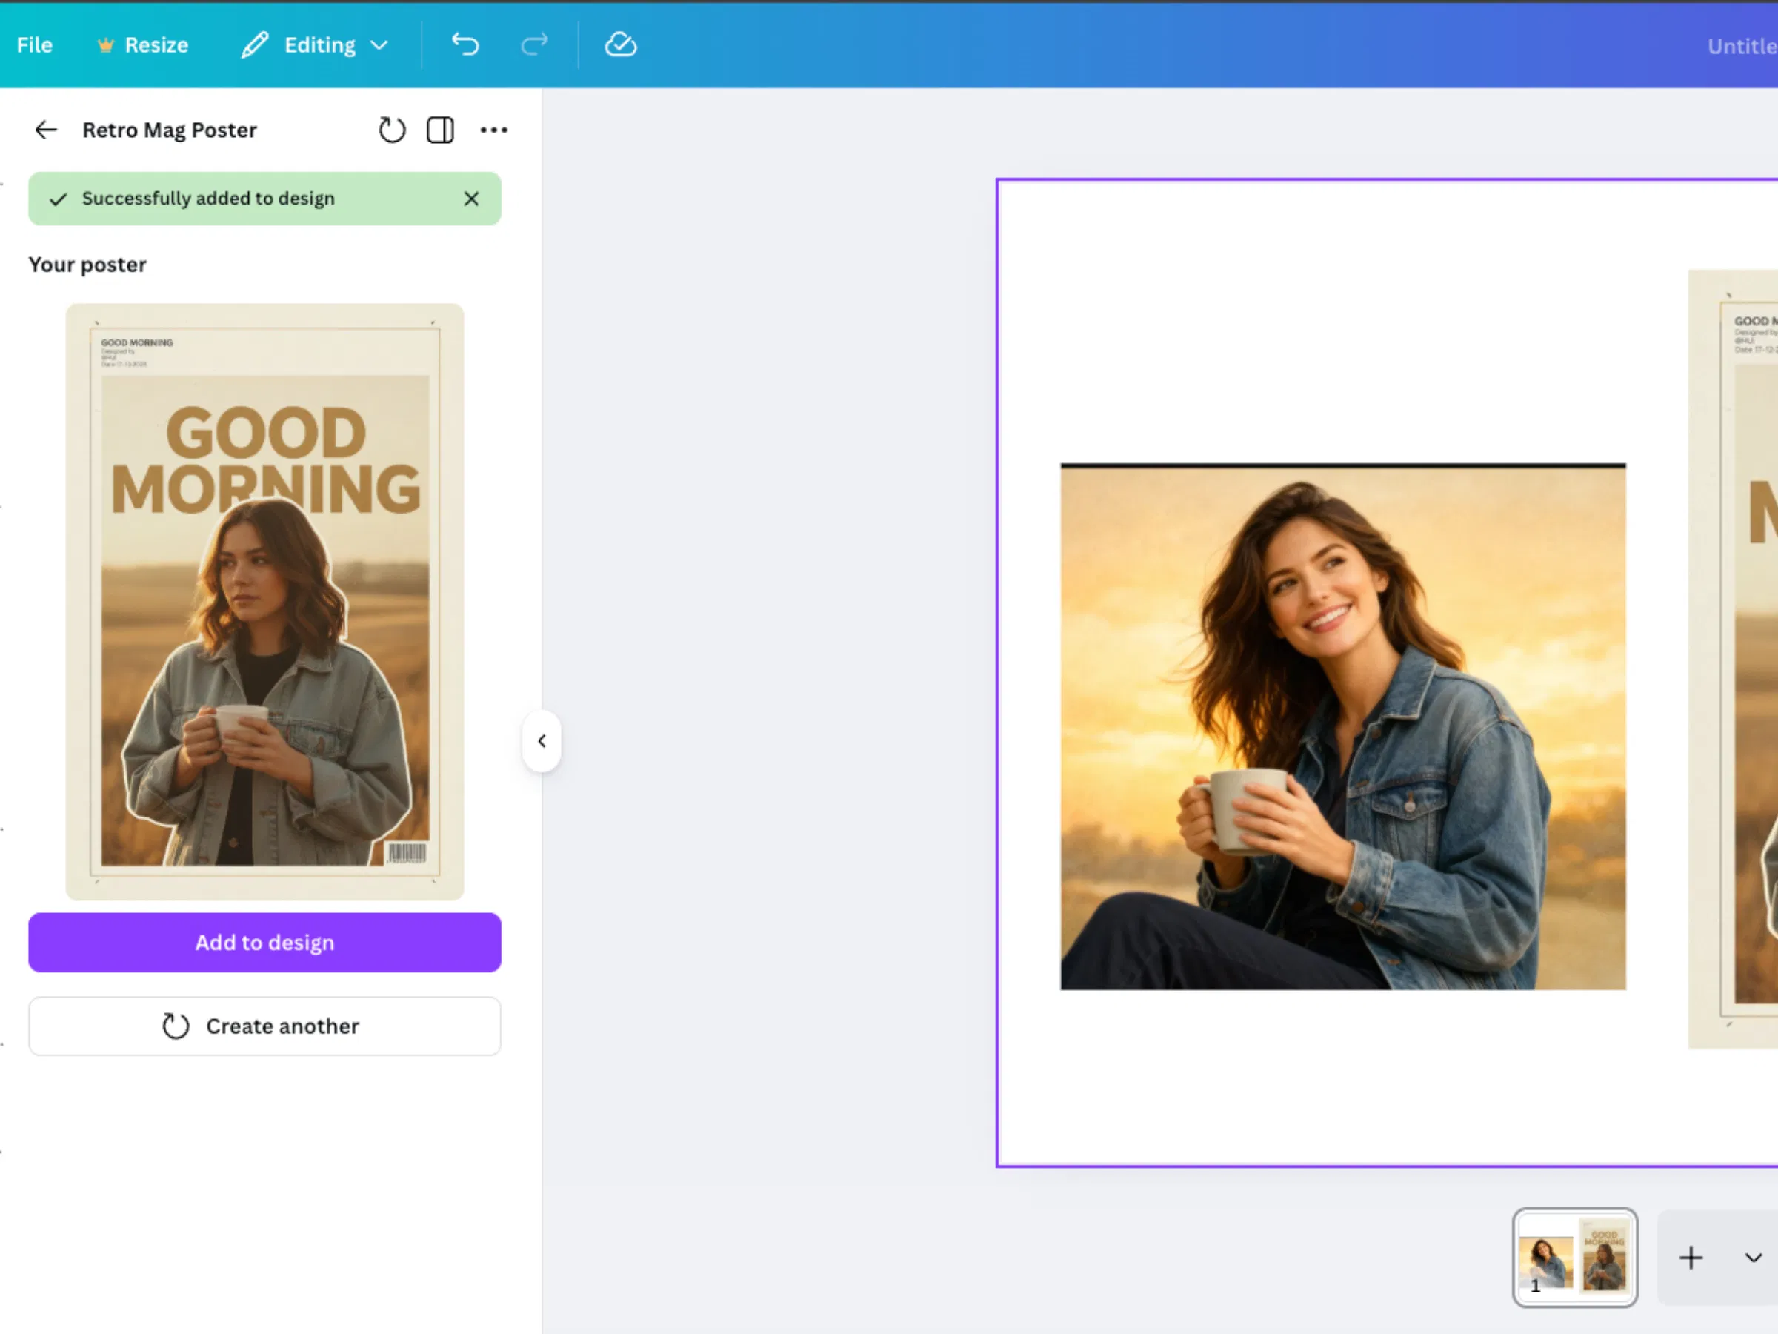Add a new page with plus icon
Image resolution: width=1778 pixels, height=1334 pixels.
[1691, 1258]
